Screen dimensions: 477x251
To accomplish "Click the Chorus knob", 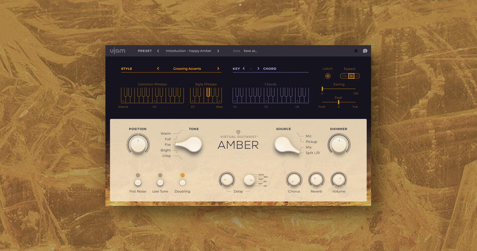I will (294, 179).
